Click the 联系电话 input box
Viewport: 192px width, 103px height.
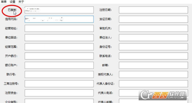(153, 56)
